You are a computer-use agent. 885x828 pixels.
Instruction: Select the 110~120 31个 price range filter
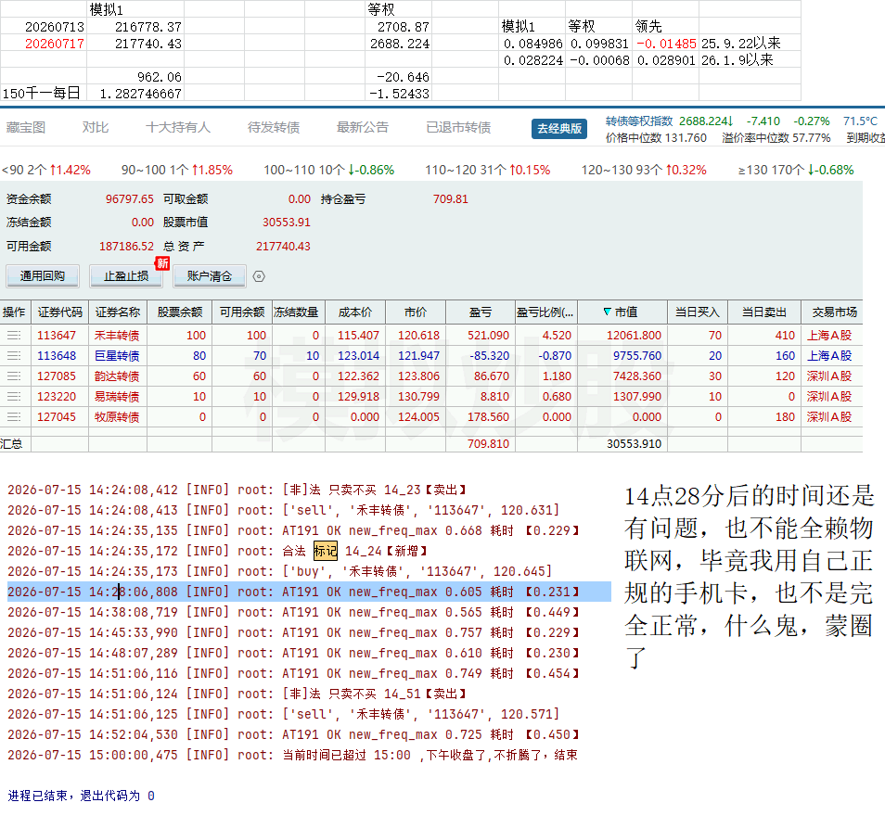(488, 170)
